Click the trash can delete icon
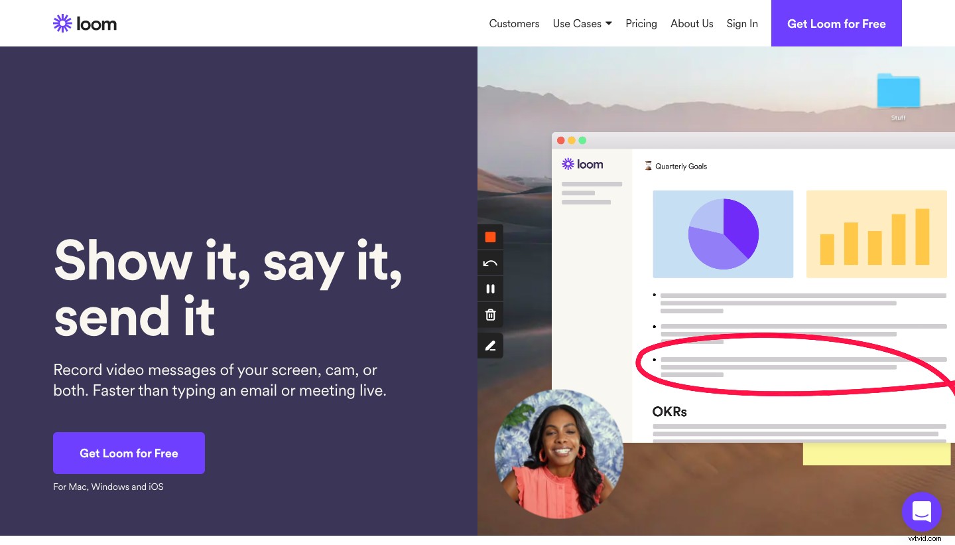The height and width of the screenshot is (545, 955). coord(490,315)
